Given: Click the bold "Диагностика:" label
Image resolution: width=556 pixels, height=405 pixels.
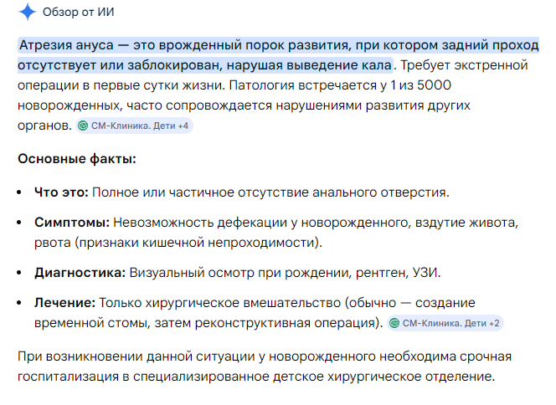Looking at the screenshot, I should point(80,273).
